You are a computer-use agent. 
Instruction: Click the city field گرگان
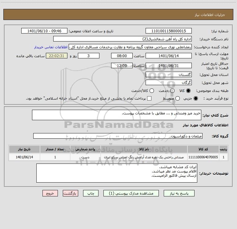[169, 82]
